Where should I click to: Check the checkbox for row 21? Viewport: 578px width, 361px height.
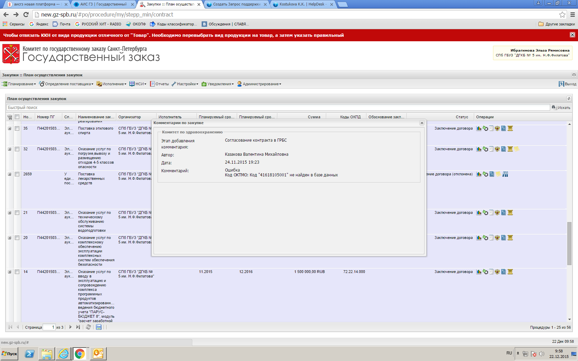tap(17, 213)
